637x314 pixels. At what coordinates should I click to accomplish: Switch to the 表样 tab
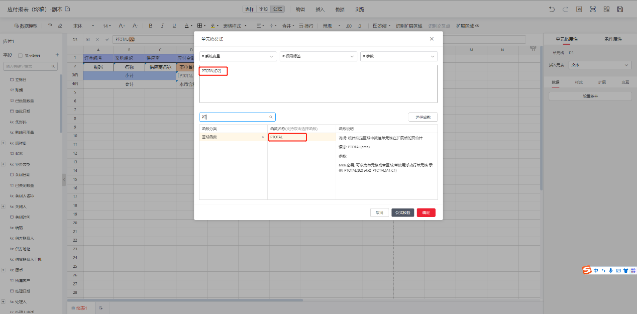(249, 9)
